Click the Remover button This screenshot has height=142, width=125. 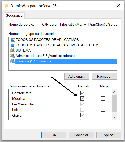click(x=104, y=76)
